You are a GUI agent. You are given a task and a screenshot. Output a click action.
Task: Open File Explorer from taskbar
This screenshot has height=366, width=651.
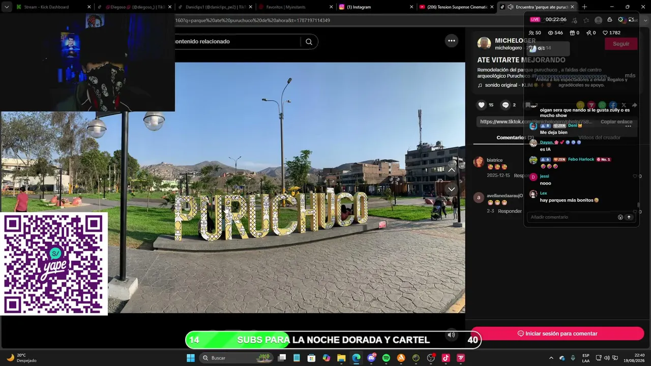pos(341,358)
